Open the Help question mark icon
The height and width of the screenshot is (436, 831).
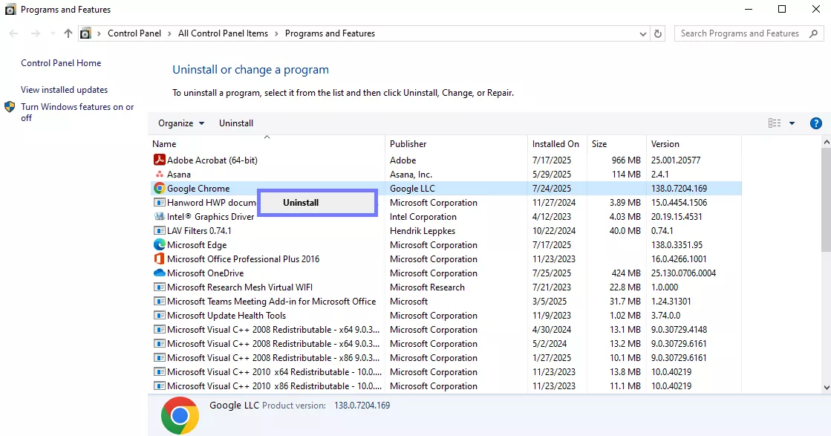pyautogui.click(x=816, y=123)
